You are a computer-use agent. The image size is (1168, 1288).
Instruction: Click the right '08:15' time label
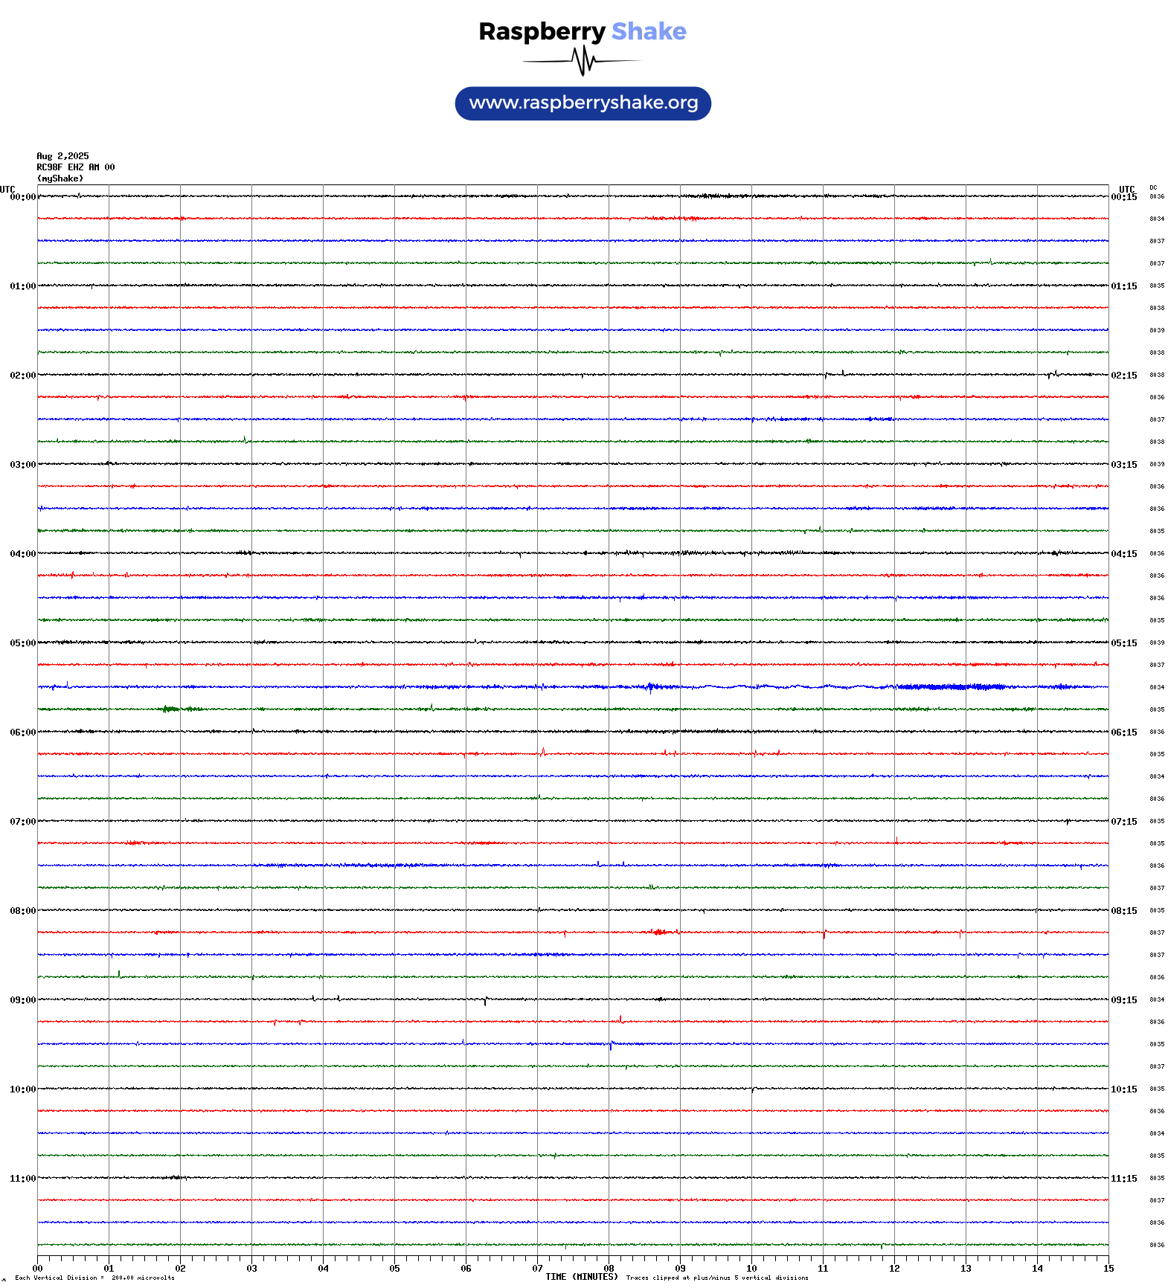(x=1124, y=911)
